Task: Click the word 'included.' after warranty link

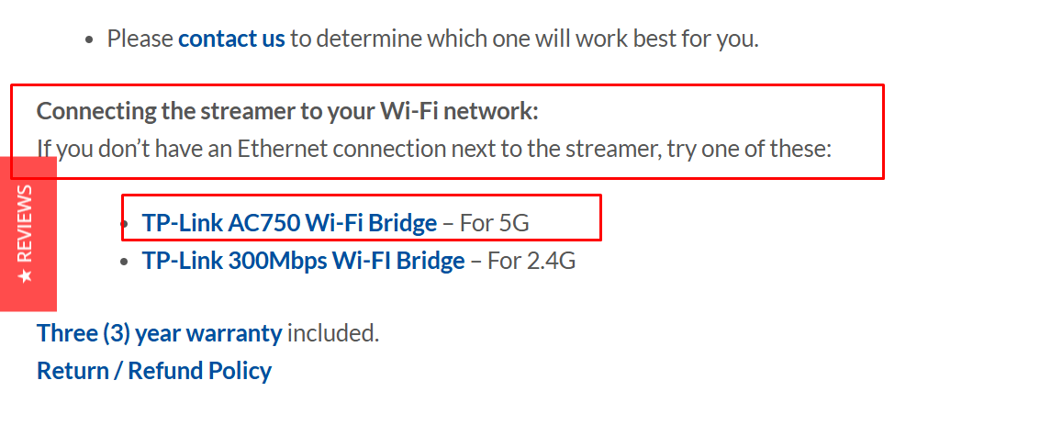Action: (333, 333)
